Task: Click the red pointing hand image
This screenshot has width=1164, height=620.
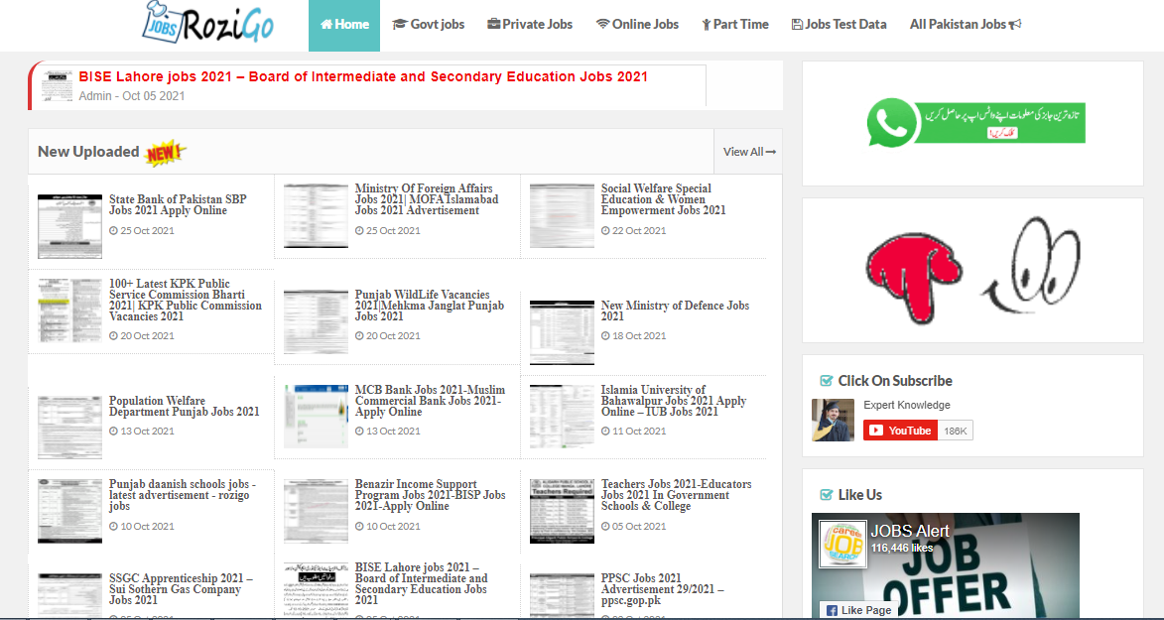Action: tap(913, 266)
